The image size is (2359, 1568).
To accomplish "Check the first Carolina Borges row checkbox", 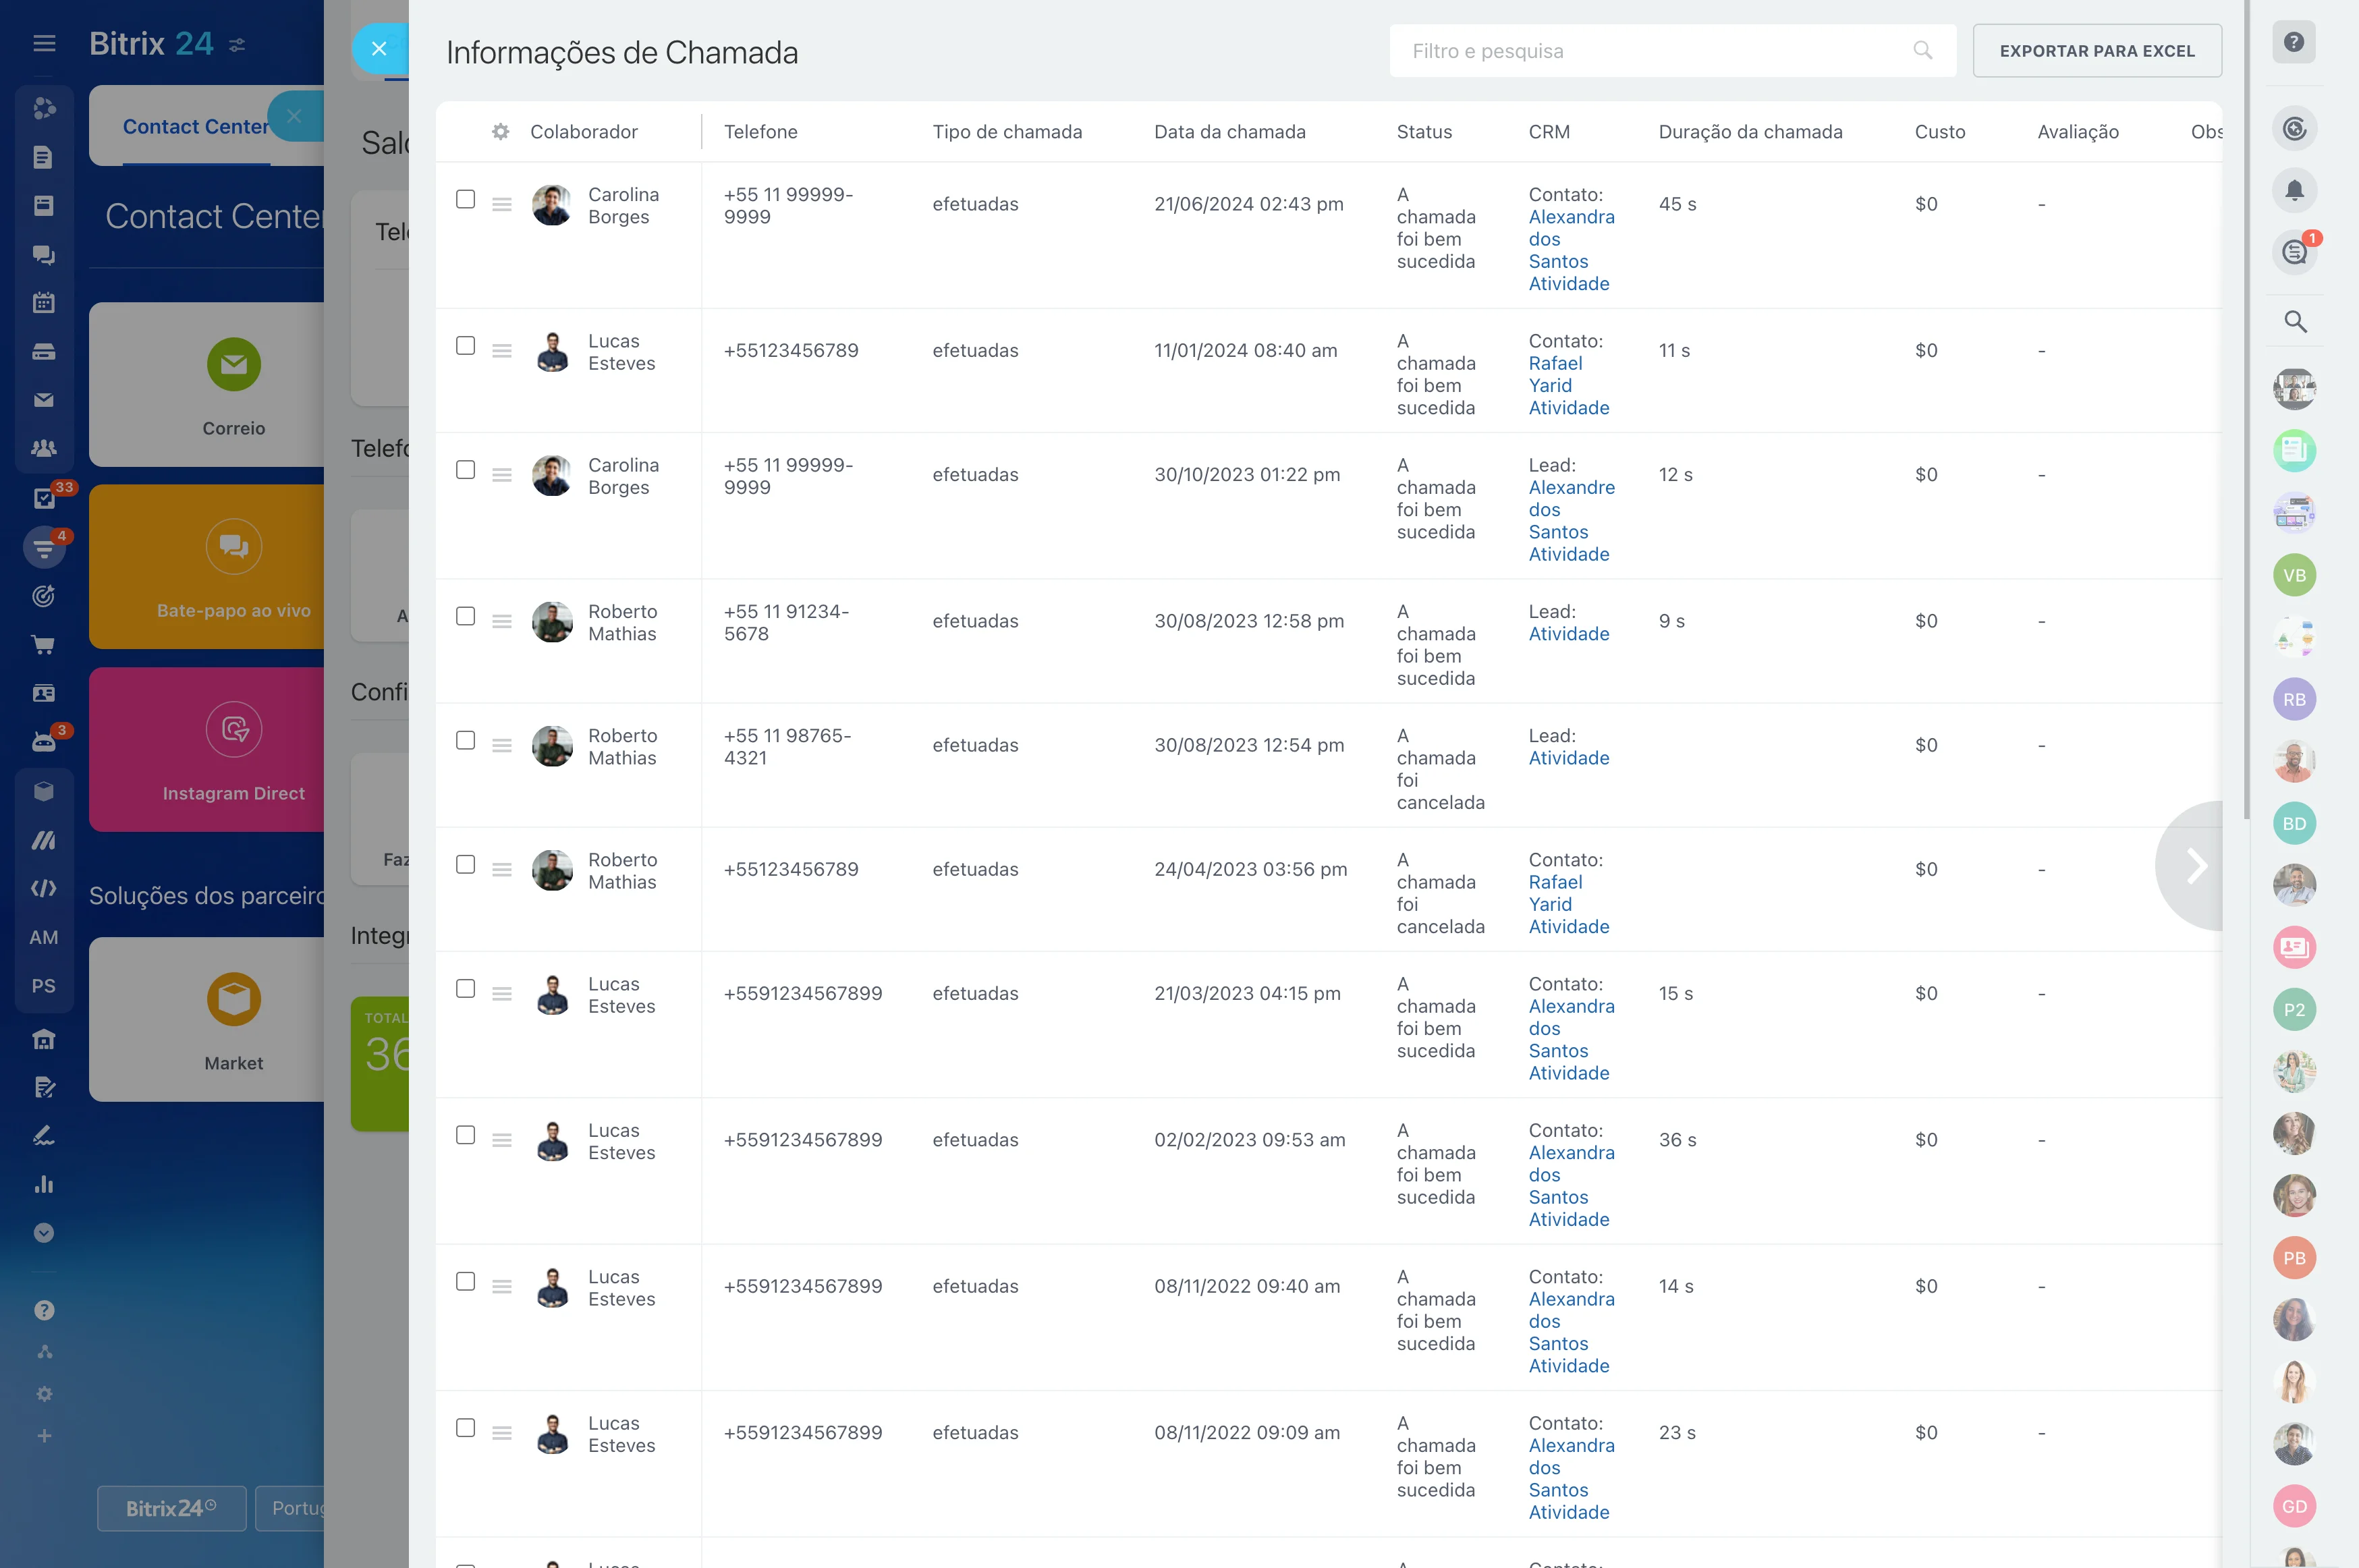I will [465, 199].
